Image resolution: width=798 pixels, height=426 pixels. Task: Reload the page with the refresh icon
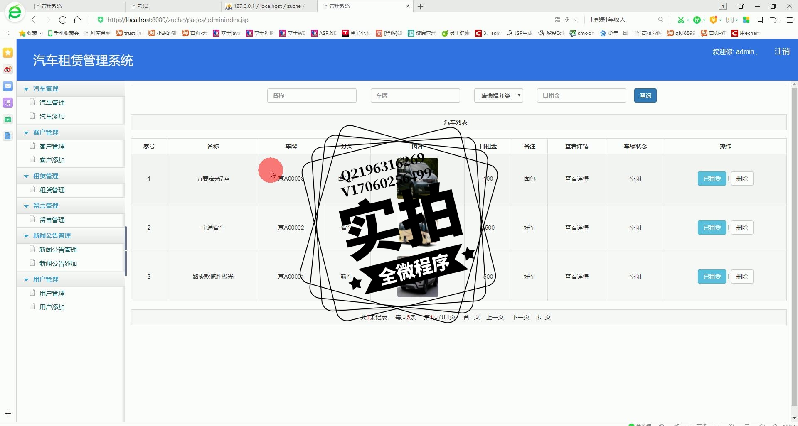(63, 20)
